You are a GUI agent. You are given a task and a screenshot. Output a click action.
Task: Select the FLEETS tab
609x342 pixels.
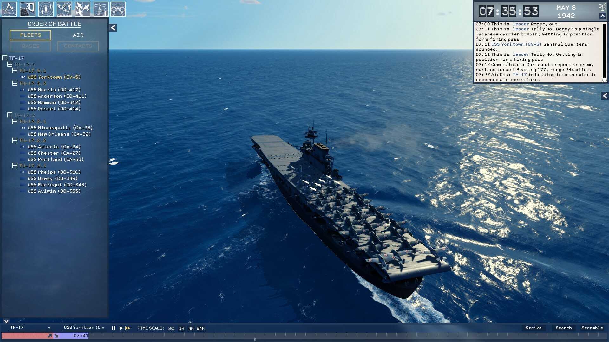(30, 35)
